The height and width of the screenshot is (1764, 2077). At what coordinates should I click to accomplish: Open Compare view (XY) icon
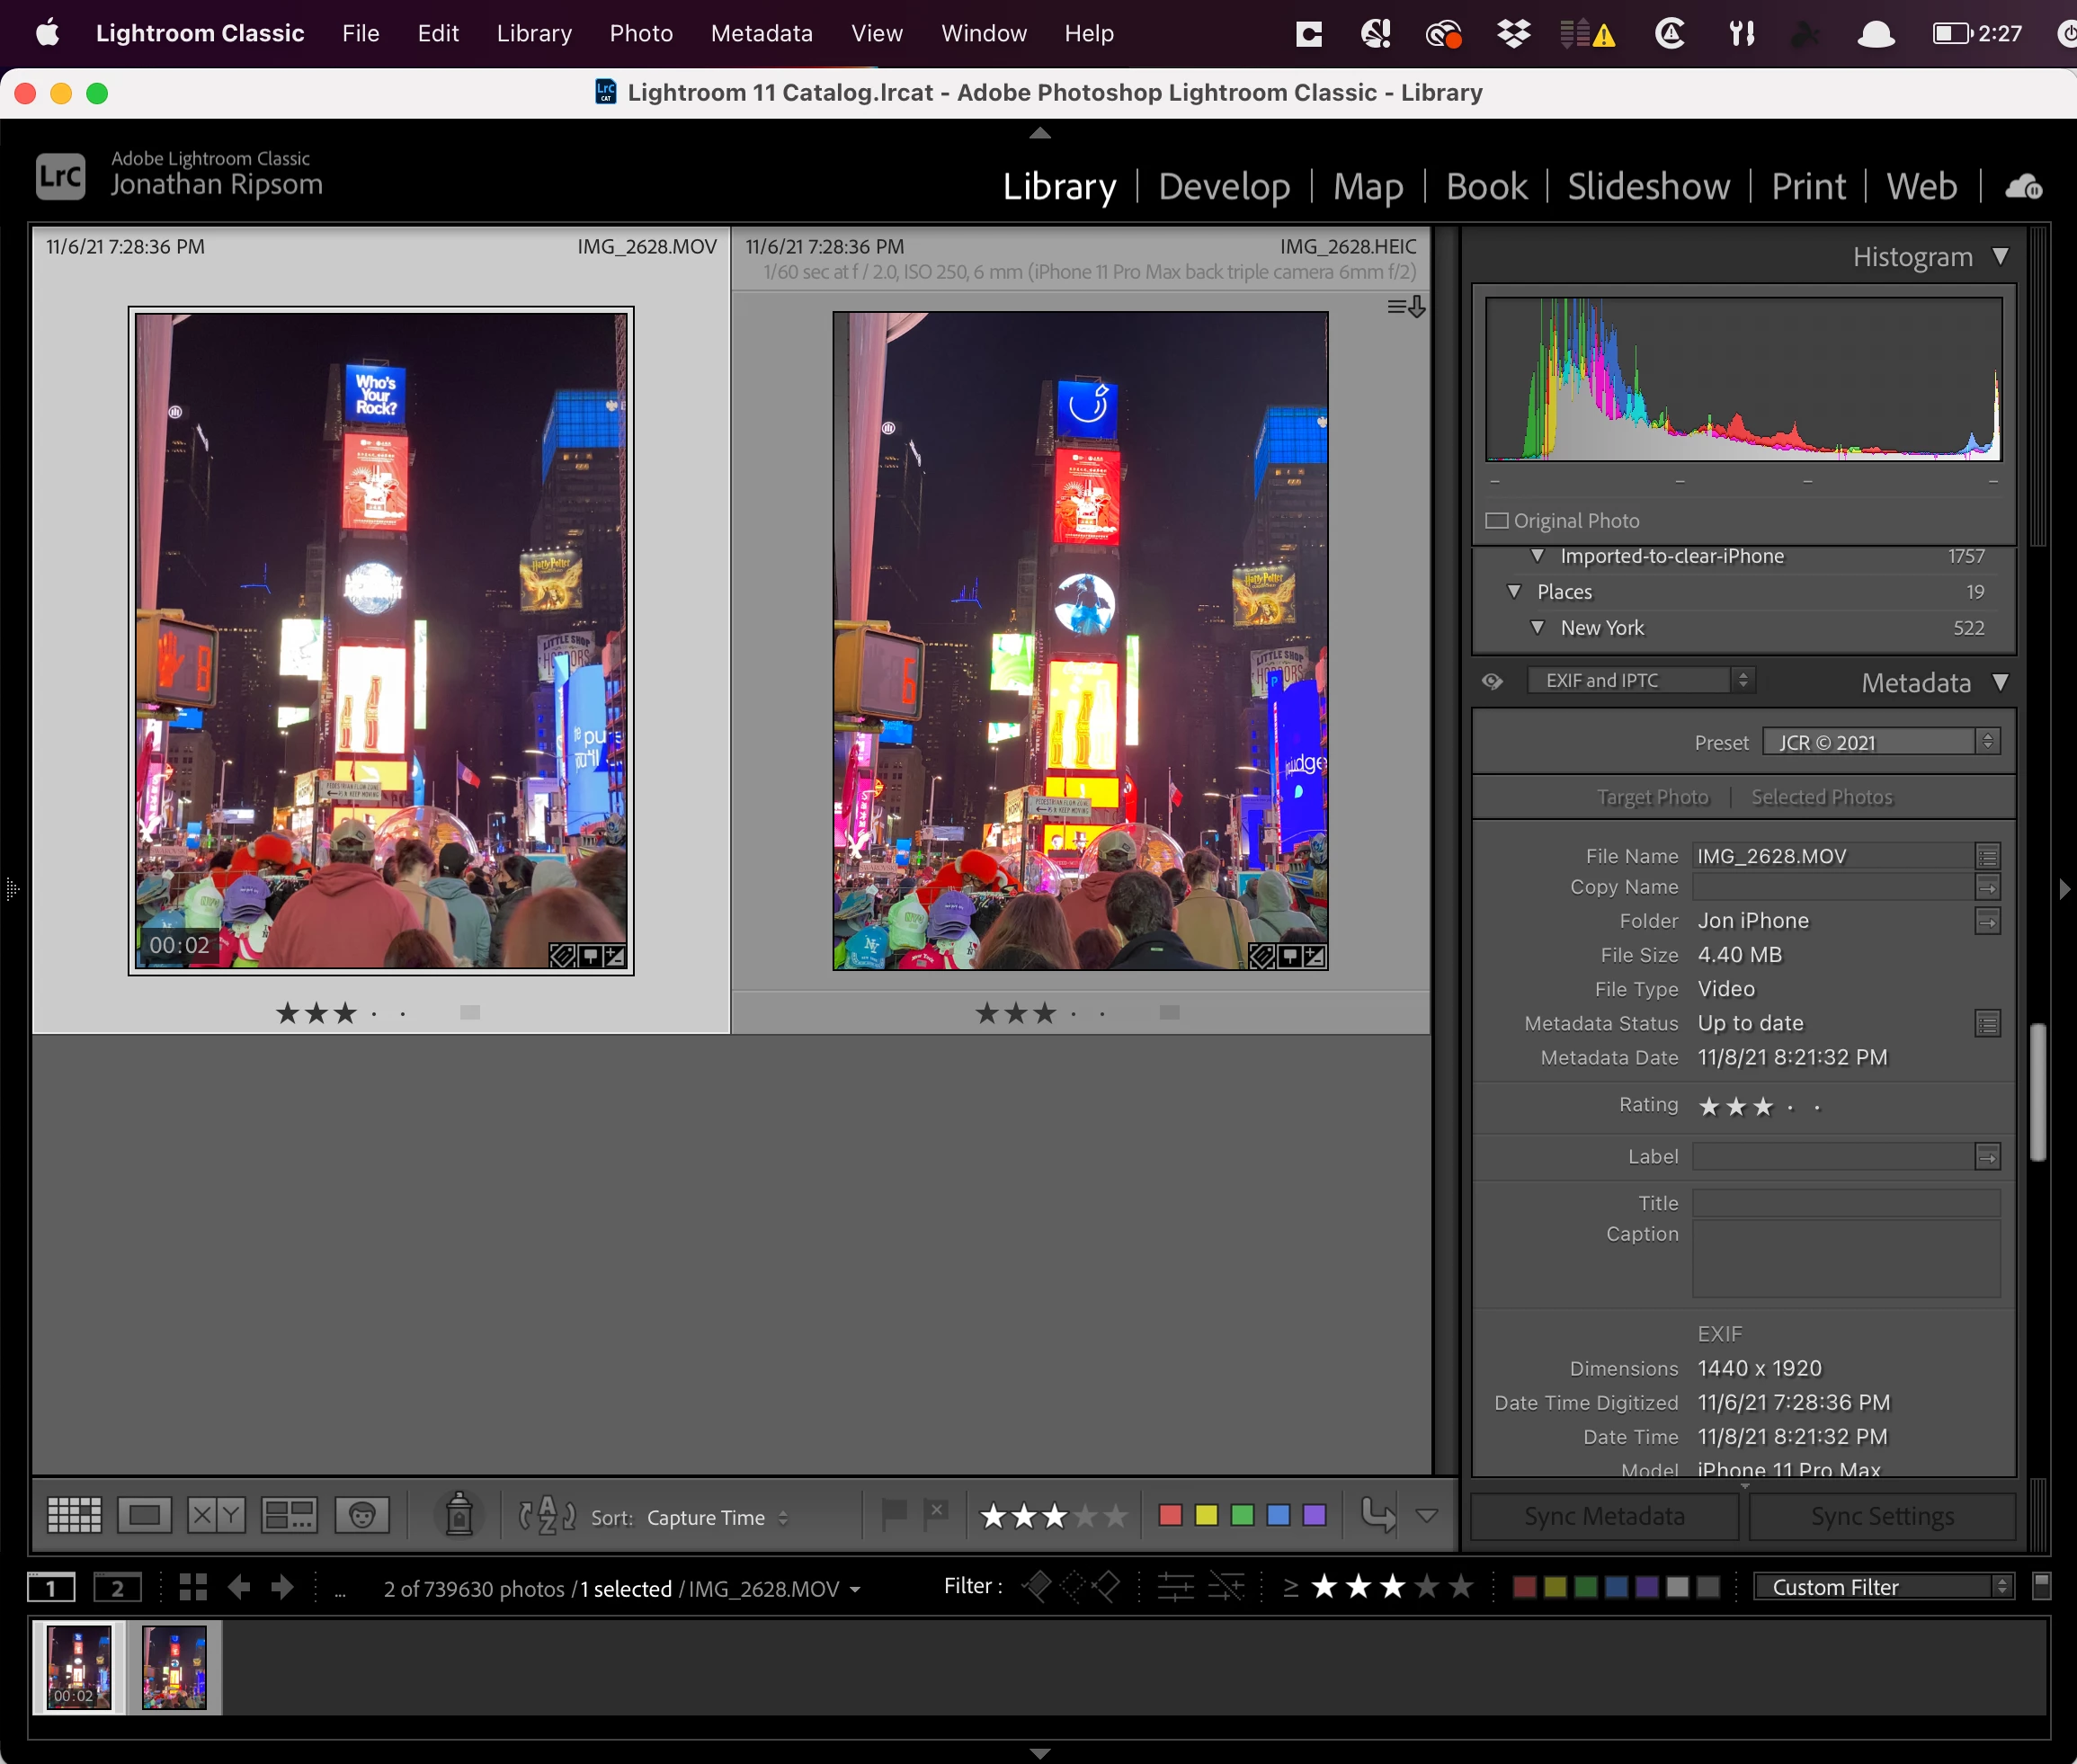pos(216,1516)
